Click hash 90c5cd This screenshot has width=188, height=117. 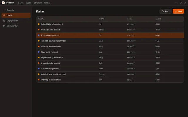point(131,74)
